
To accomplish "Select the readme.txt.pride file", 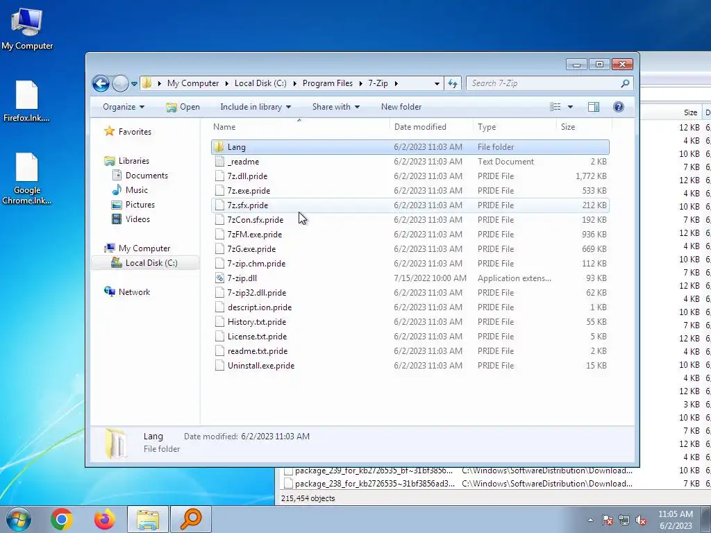I will coord(410,350).
